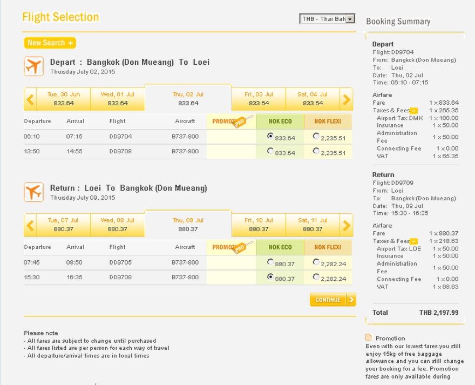Show later return dates with right arrow
The width and height of the screenshot is (475, 385).
(x=346, y=225)
